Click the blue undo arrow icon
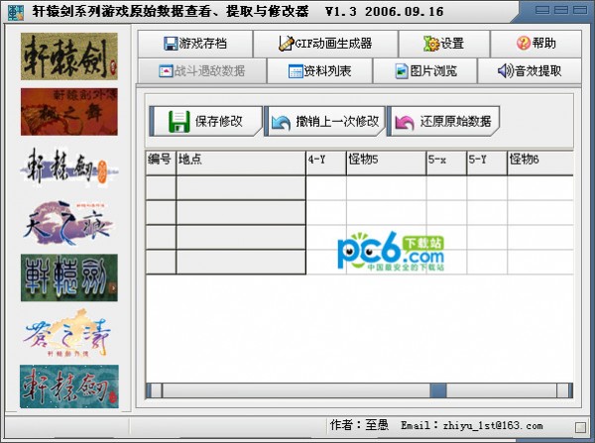This screenshot has width=595, height=443. [281, 123]
